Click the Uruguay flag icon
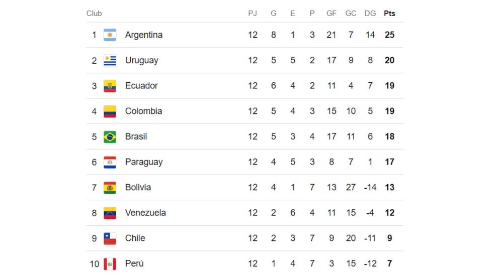The image size is (499, 280). pyautogui.click(x=110, y=61)
